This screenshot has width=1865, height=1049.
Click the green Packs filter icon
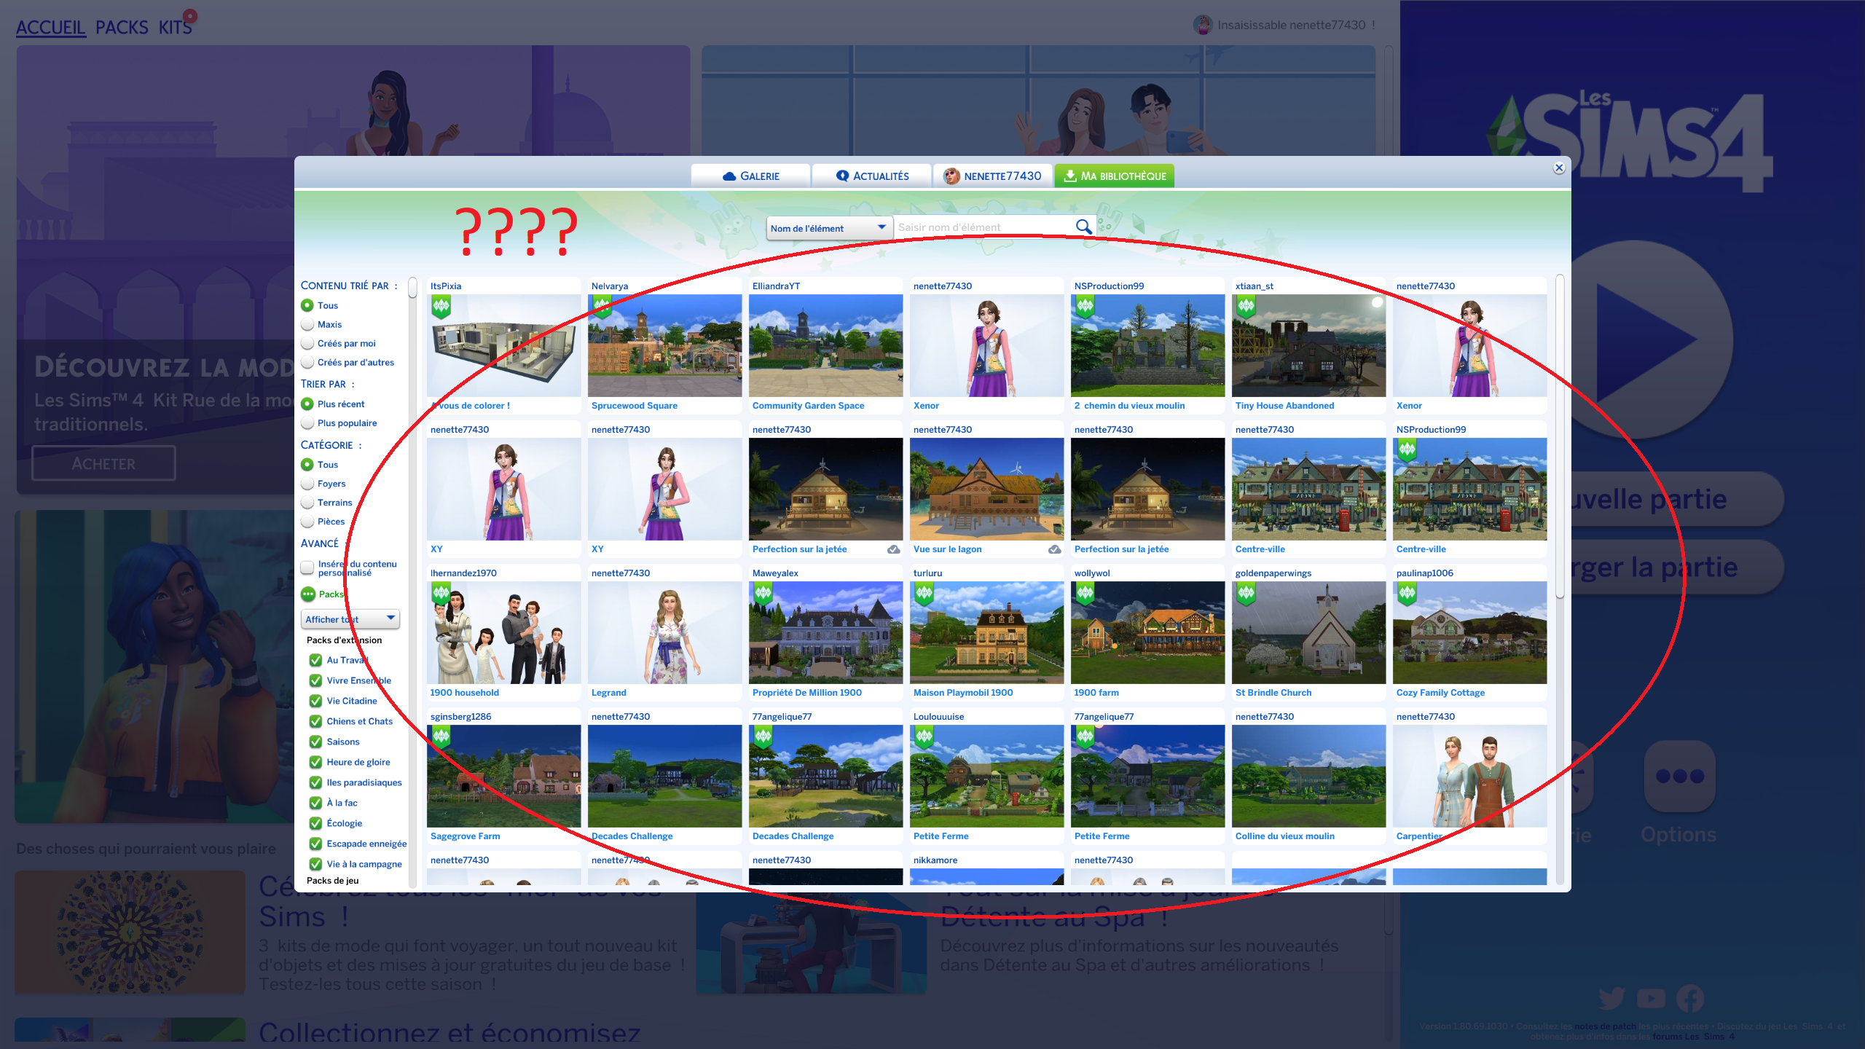click(308, 594)
